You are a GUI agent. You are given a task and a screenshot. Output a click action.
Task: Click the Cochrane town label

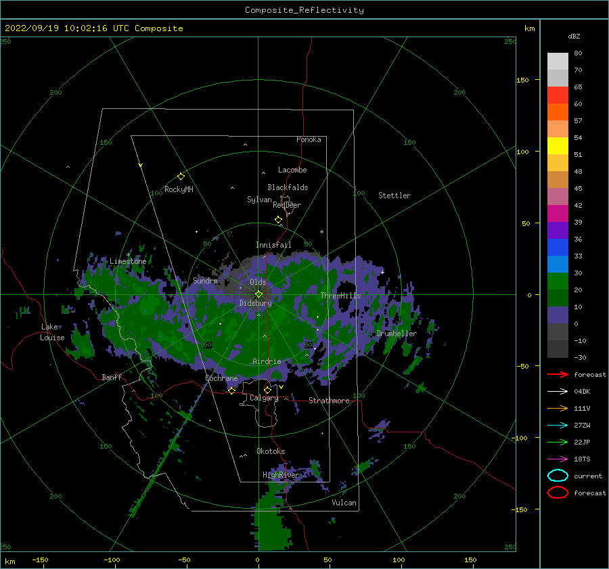coord(221,378)
